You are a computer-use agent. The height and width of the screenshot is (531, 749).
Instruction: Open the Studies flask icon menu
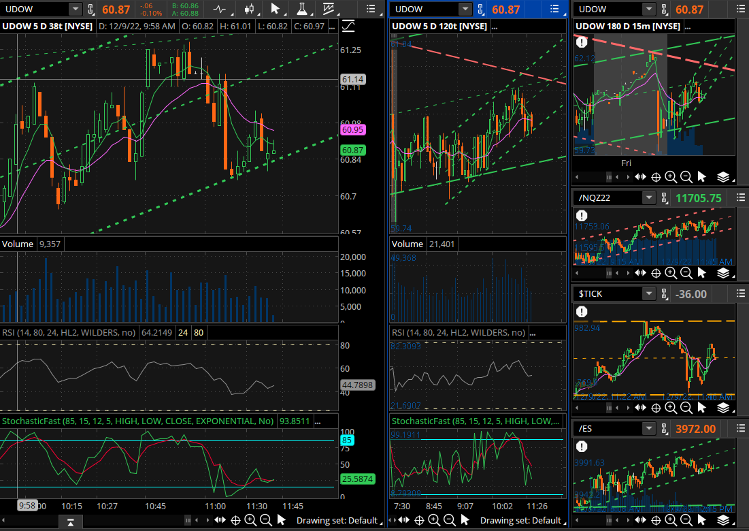[301, 9]
